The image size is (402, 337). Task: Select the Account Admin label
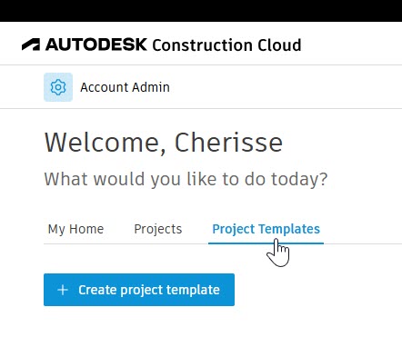(x=125, y=87)
